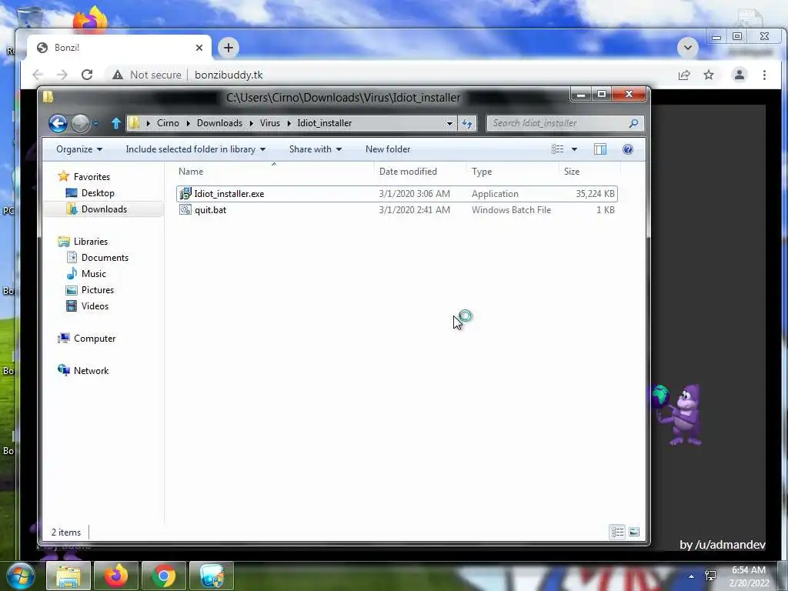The height and width of the screenshot is (591, 788).
Task: Click Cirno in the breadcrumb path
Action: (x=168, y=123)
